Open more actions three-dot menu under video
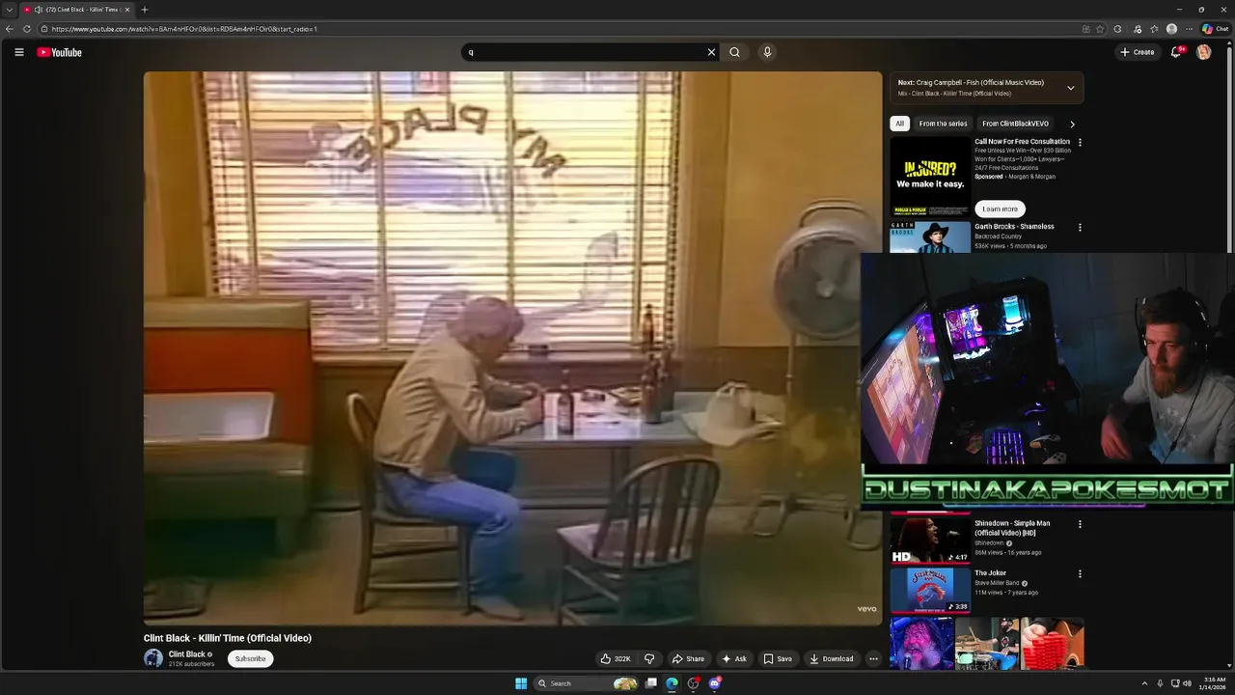 (x=873, y=659)
